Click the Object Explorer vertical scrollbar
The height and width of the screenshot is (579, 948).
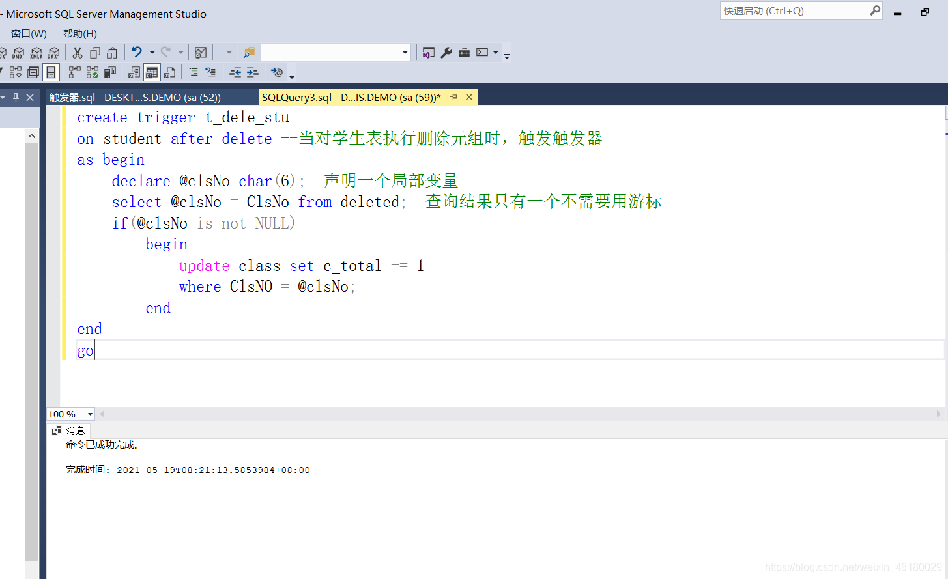pos(31,352)
